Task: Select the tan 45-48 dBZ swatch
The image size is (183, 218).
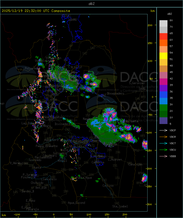Action: 163,69
